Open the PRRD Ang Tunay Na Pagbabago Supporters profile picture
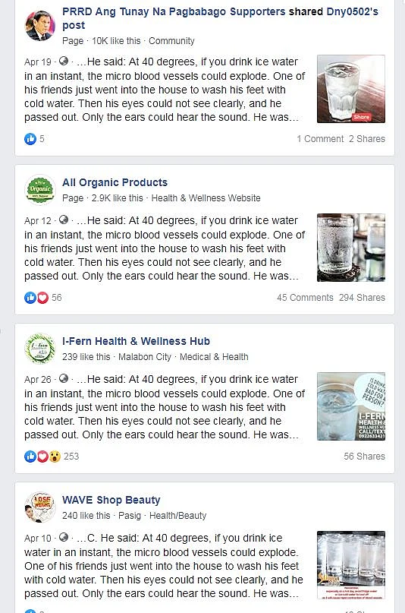Image resolution: width=405 pixels, height=613 pixels. [40, 25]
